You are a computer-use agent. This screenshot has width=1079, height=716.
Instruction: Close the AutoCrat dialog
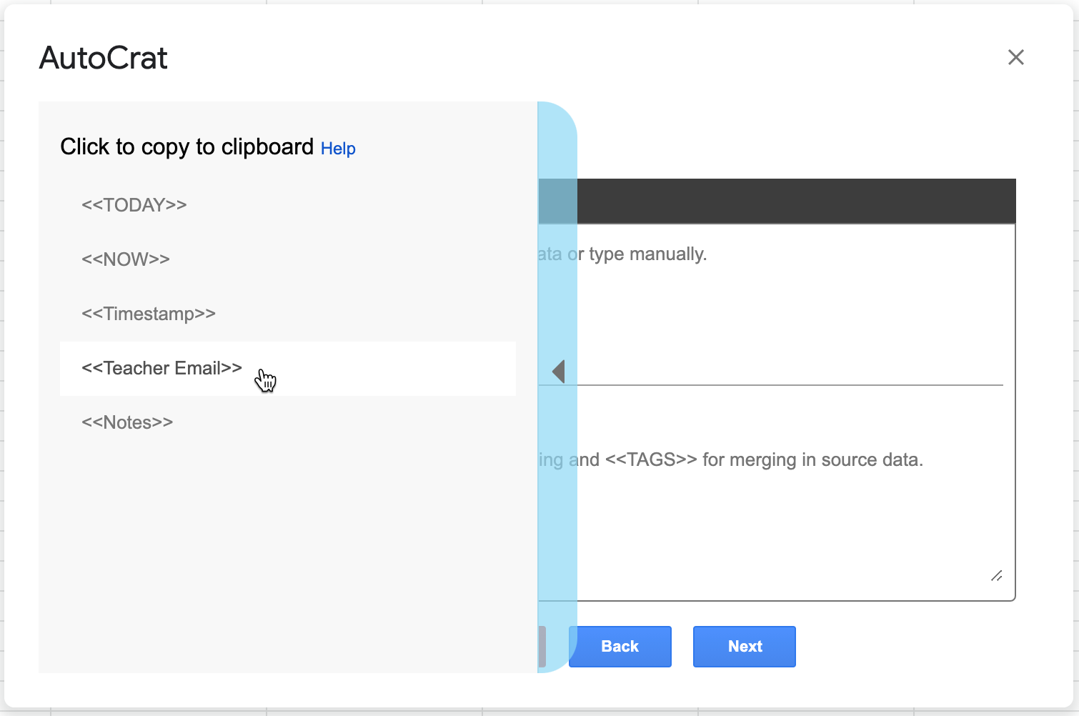click(x=1016, y=57)
